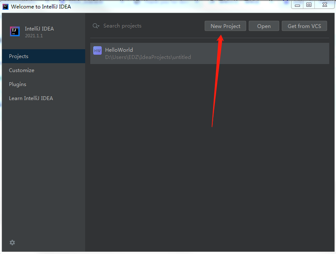The width and height of the screenshot is (336, 254).
Task: Click the D:\Users\EDZ\IdeaProjects\untitled path
Action: click(x=148, y=57)
